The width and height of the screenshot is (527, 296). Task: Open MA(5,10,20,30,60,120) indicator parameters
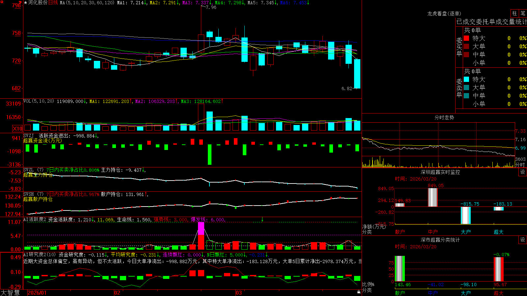click(x=87, y=3)
